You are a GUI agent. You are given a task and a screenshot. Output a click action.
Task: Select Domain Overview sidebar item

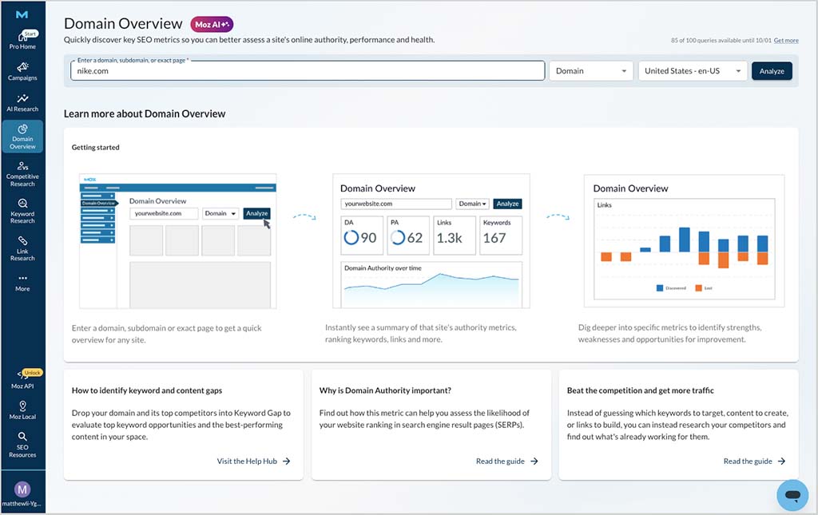tap(22, 137)
